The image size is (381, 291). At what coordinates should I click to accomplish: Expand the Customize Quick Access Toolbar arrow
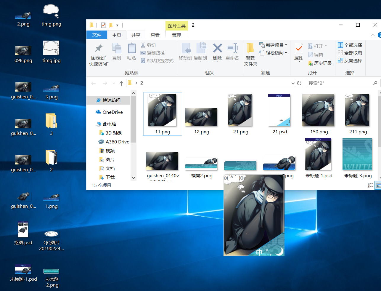[x=118, y=25]
